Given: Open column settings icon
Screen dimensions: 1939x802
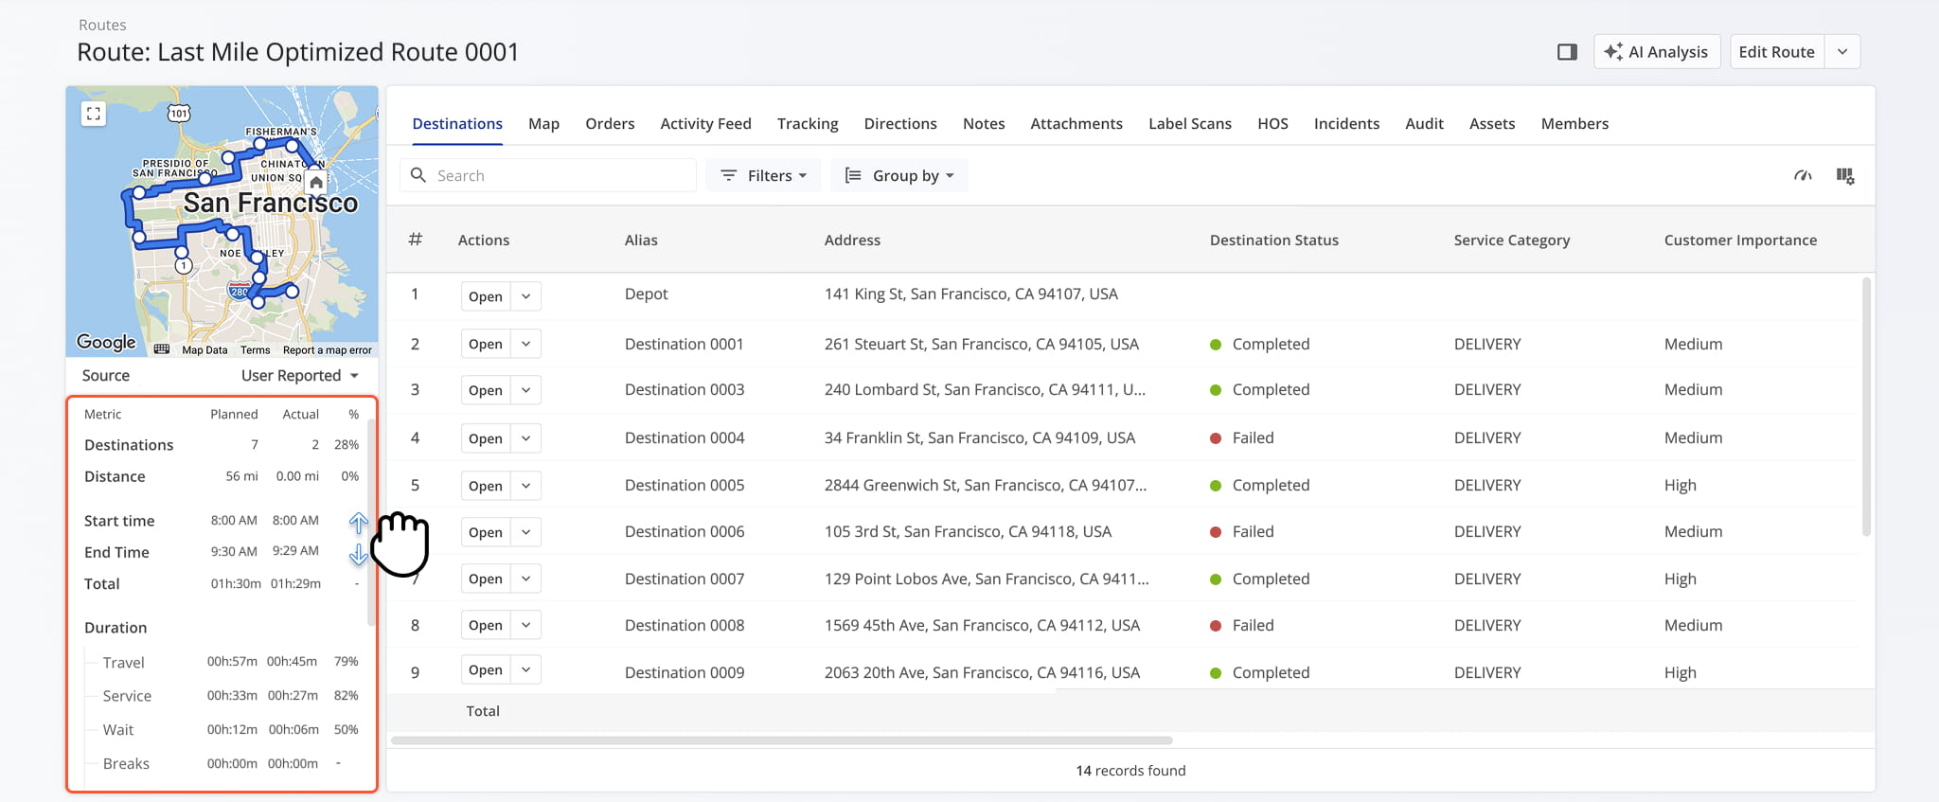Looking at the screenshot, I should [1845, 175].
